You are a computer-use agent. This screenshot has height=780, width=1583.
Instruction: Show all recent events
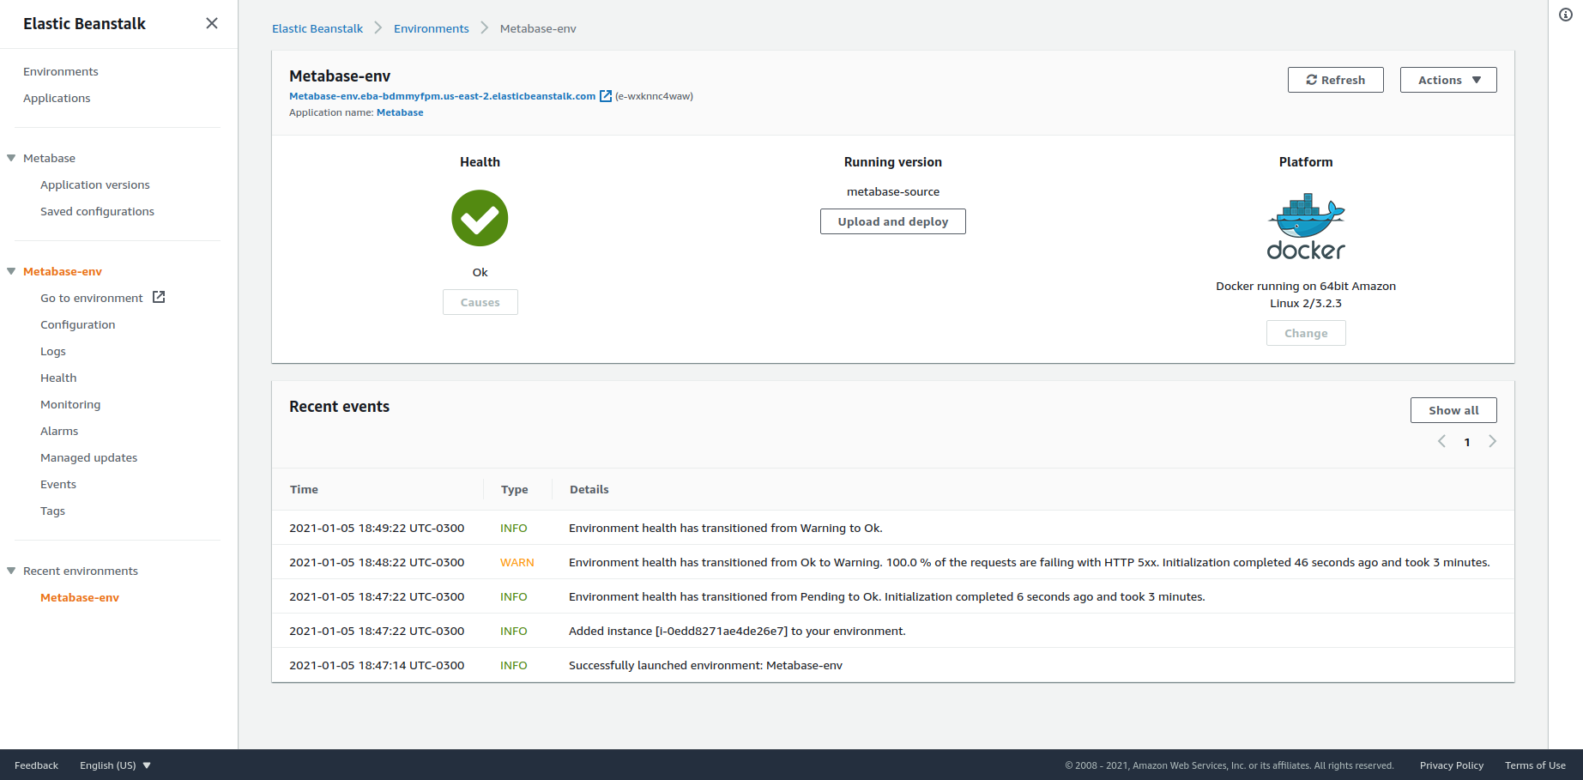coord(1453,410)
